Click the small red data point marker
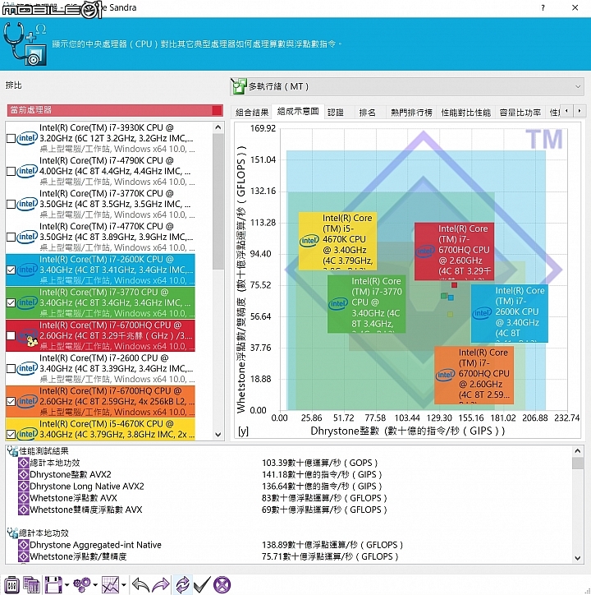 454,285
